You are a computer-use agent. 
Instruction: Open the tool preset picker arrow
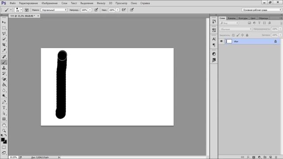[x=11, y=10]
